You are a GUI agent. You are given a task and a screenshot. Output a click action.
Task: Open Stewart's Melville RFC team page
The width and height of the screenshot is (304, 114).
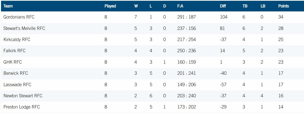(24, 28)
